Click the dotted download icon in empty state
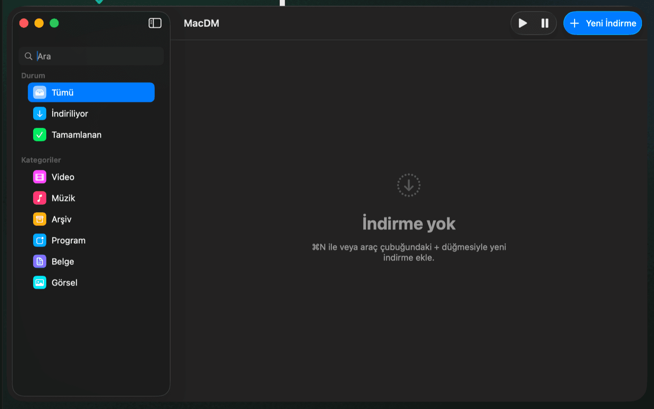Viewport: 654px width, 409px height. pos(409,185)
